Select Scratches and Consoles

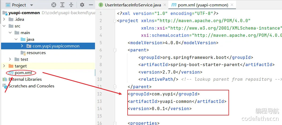pos(32,86)
